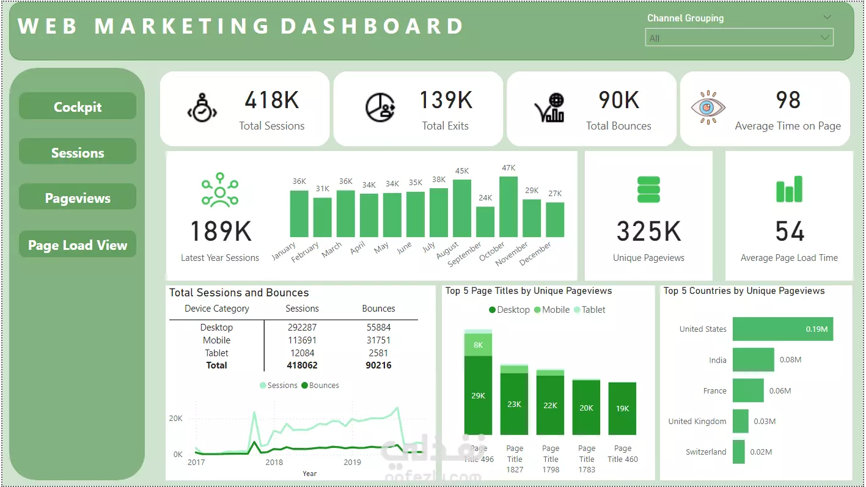The height and width of the screenshot is (487, 866).
Task: Click the arrow inside the All combo box
Action: click(x=825, y=38)
